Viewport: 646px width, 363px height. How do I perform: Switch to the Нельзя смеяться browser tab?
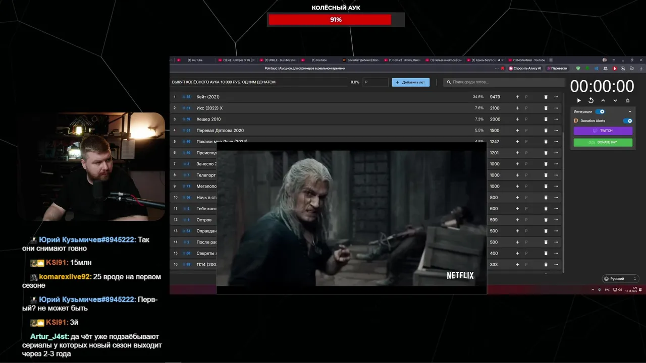tap(444, 60)
